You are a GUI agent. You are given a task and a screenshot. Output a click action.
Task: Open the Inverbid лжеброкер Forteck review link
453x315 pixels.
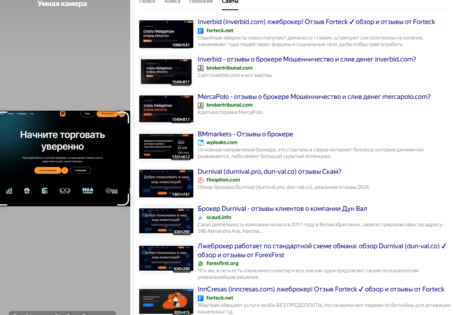click(x=316, y=22)
